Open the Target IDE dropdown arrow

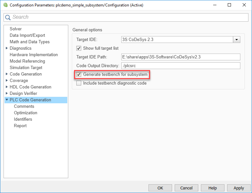(236, 40)
